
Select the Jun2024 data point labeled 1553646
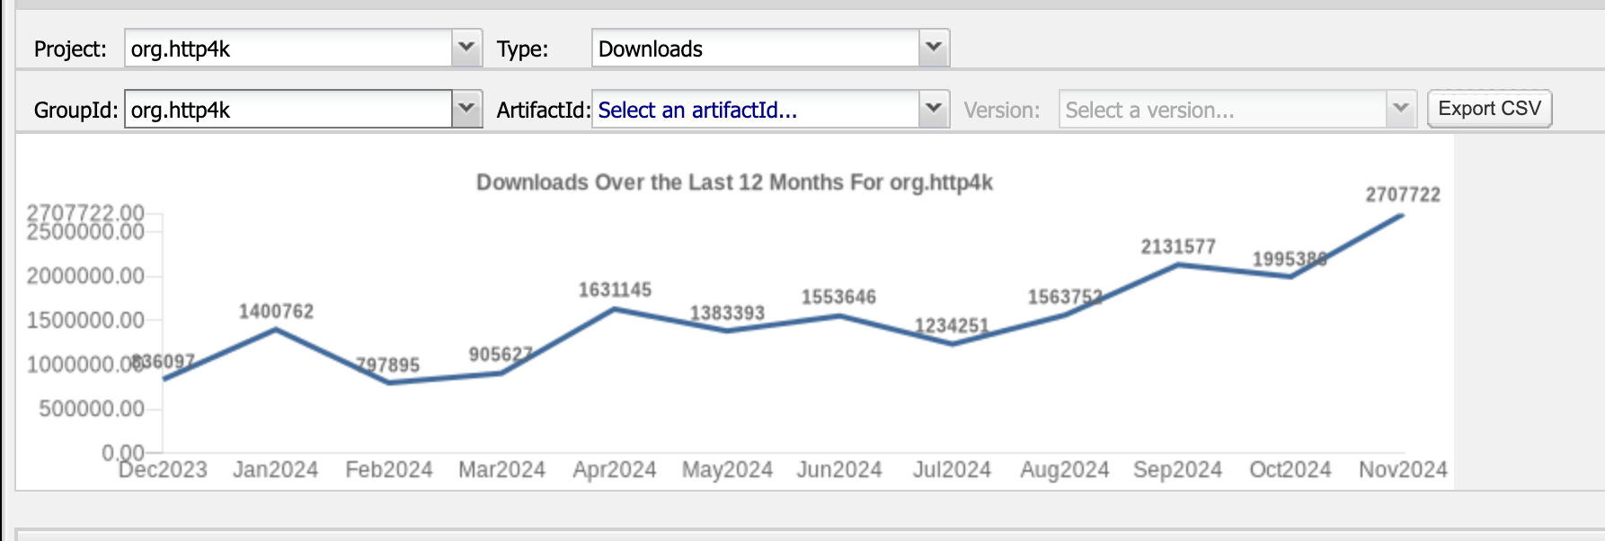point(839,316)
